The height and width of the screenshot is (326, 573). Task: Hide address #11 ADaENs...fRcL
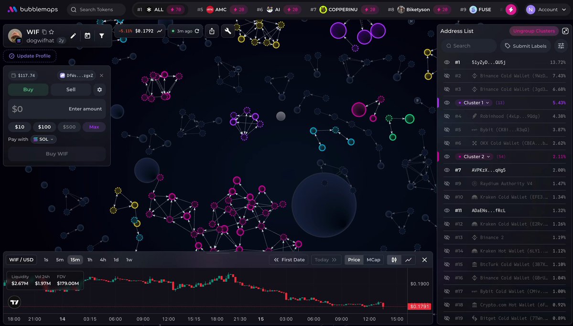tap(446, 210)
